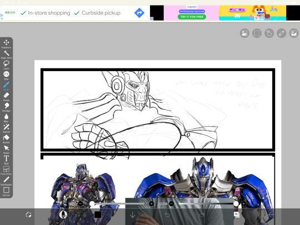Open the ruler tool button
The image size is (300, 225).
pos(281,33)
